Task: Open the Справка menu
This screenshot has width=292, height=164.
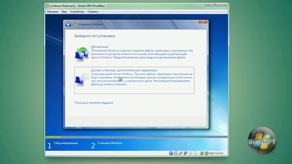Action: (93, 11)
